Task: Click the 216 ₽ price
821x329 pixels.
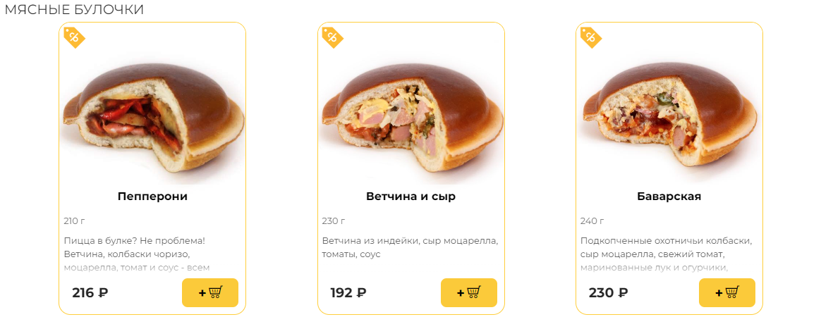Action: coord(90,293)
